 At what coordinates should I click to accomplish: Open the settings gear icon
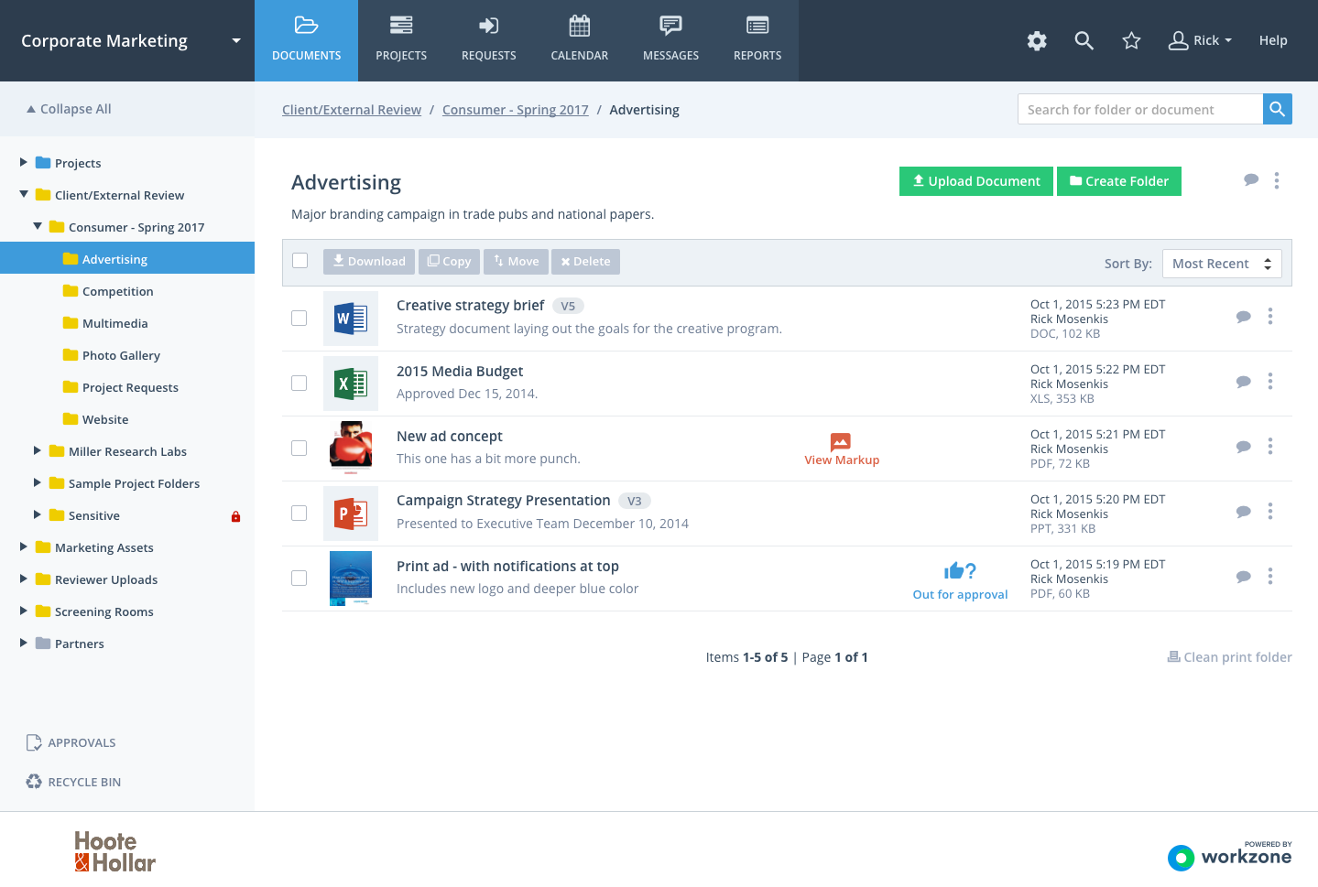(1036, 40)
